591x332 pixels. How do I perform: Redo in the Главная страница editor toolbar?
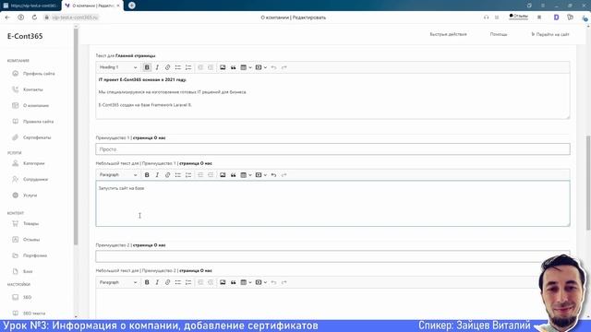(284, 67)
